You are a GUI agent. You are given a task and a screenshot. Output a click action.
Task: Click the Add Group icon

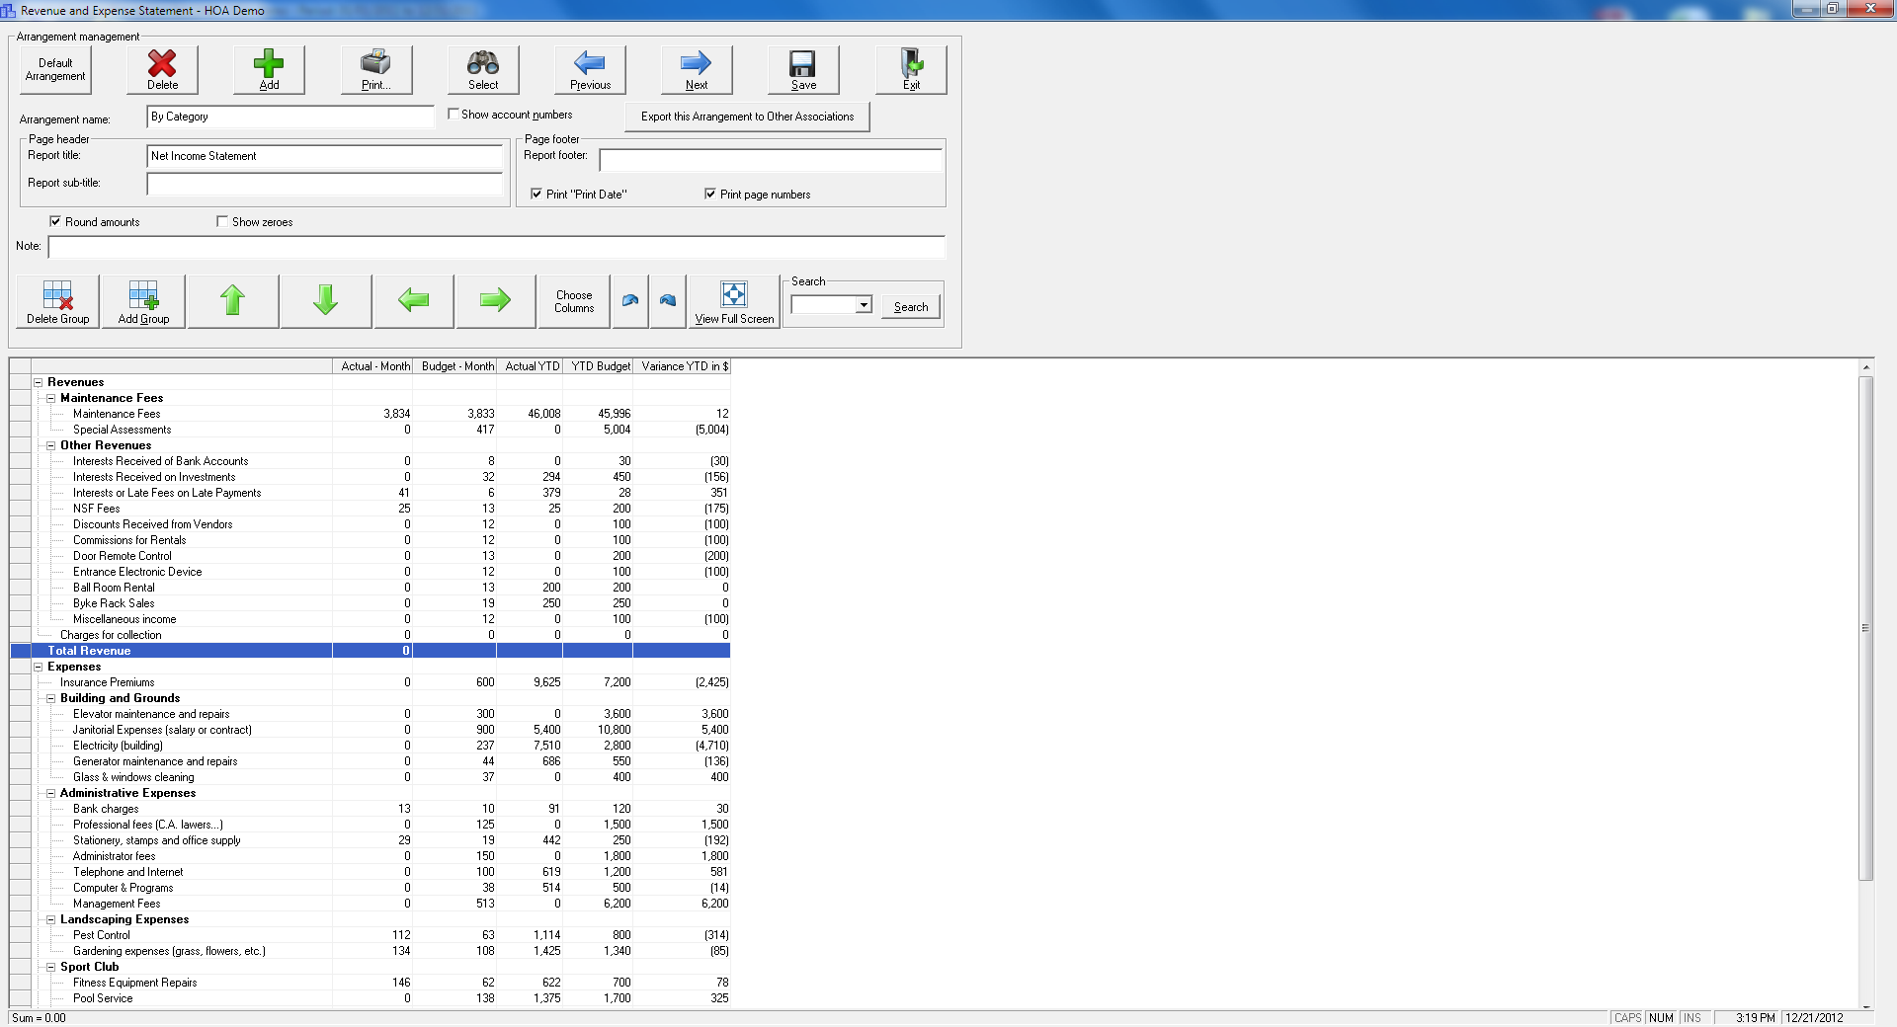tap(142, 300)
